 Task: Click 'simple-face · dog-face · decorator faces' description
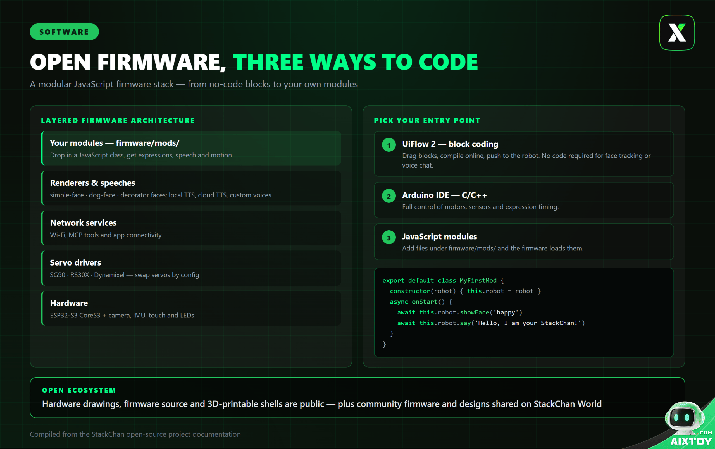(x=160, y=195)
